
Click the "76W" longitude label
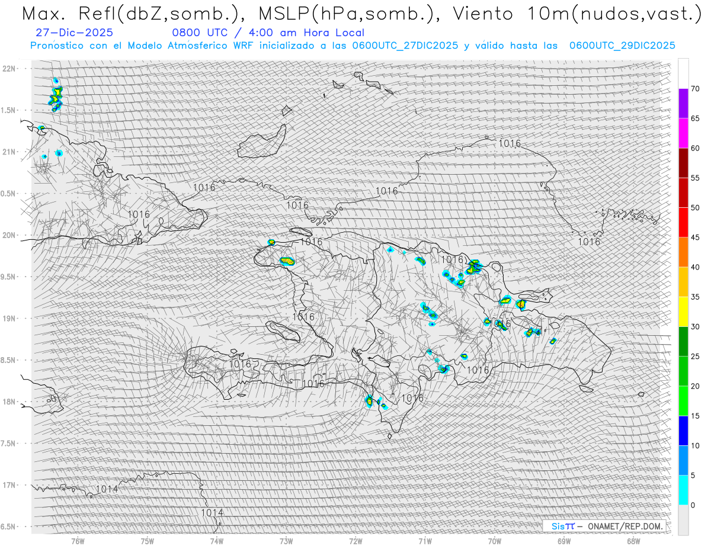(78, 541)
